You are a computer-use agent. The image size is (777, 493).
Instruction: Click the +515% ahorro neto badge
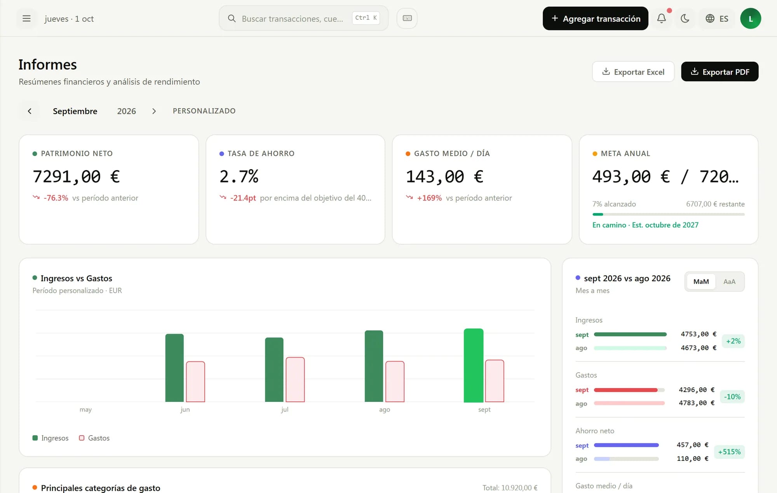(x=729, y=451)
